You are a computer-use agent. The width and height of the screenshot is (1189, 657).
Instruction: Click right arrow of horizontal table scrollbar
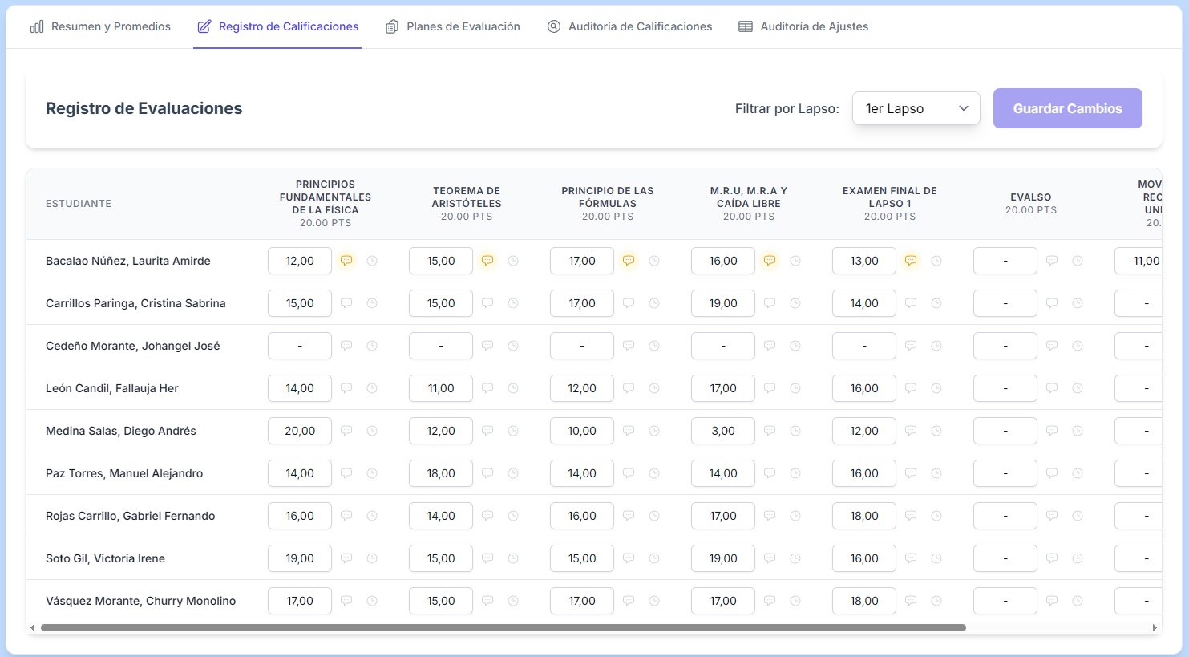point(1155,627)
